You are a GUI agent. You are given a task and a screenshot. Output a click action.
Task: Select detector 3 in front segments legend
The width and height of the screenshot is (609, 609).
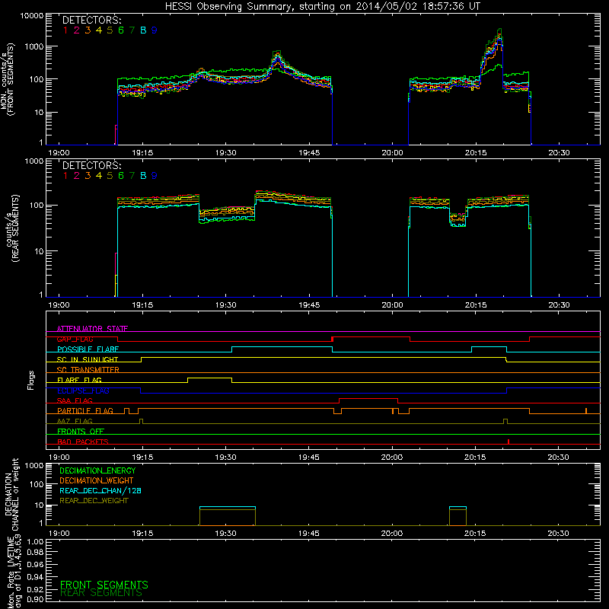pyautogui.click(x=88, y=30)
